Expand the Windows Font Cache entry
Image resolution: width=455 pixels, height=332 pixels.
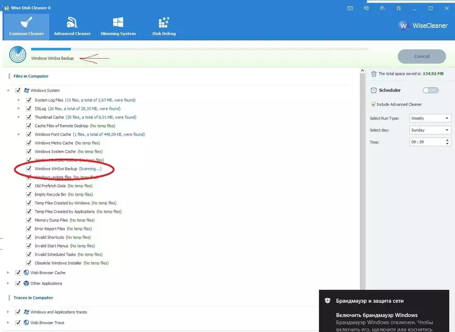coord(19,134)
